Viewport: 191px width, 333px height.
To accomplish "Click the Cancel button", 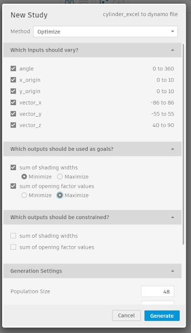I will coord(126,316).
